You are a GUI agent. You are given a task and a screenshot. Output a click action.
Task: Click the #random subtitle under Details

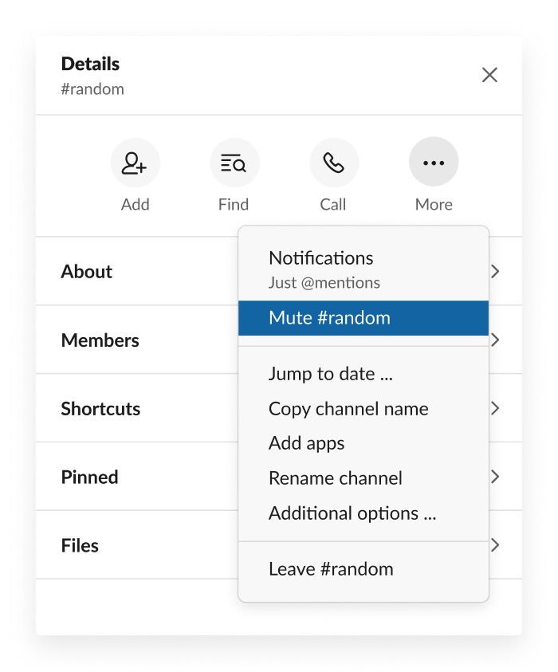click(x=92, y=89)
